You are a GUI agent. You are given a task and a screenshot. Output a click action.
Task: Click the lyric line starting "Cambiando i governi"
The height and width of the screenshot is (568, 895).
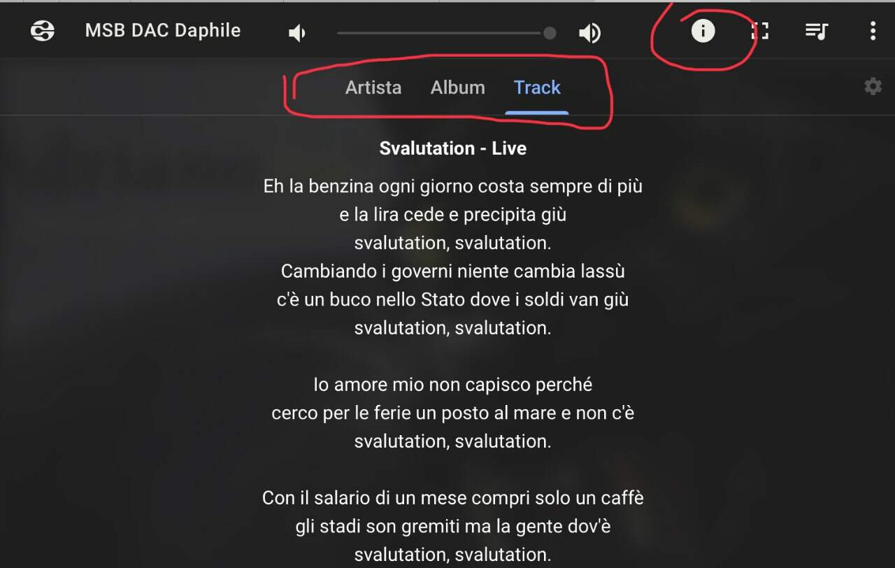click(453, 271)
